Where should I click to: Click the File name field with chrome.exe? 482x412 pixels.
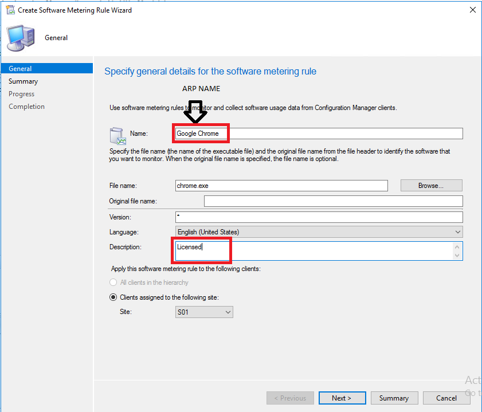[281, 186]
